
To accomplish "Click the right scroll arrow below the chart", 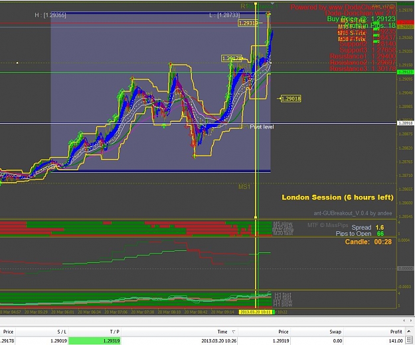I will point(411,320).
